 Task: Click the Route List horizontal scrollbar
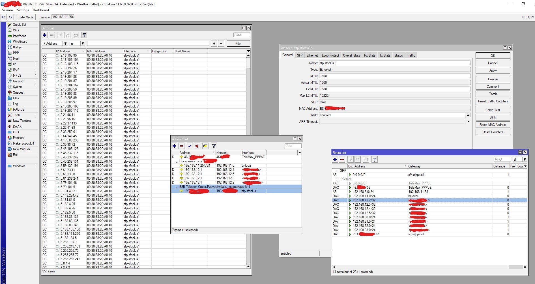[424, 267]
